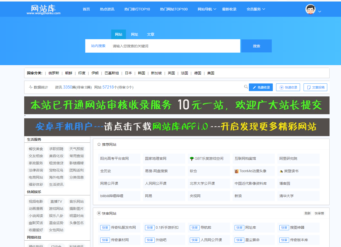Click the yen icon beside 快审网站

click(x=99, y=213)
